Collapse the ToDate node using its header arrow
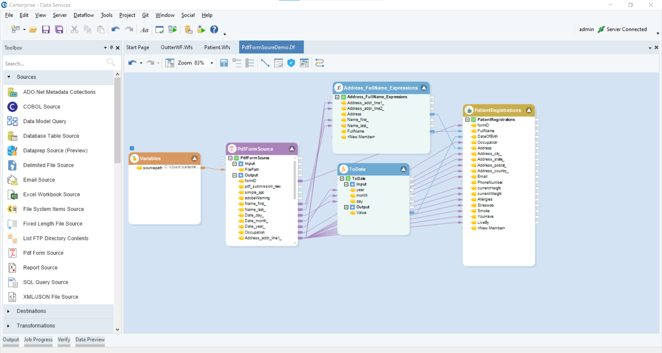Viewport: 662px width, 353px height. (403, 169)
